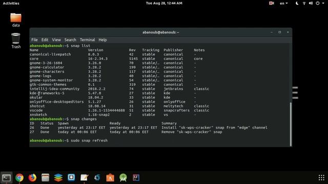Click 'kde-frameworks-5' in the list

tap(47, 93)
